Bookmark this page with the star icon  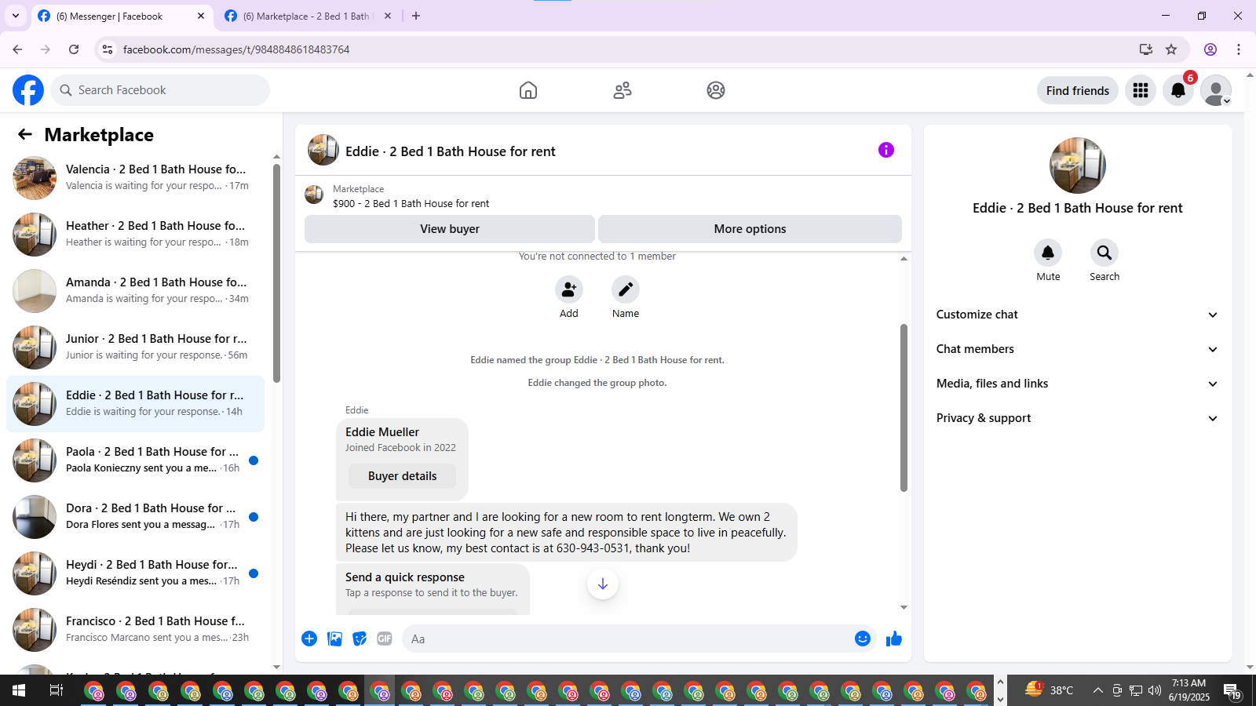[1171, 49]
